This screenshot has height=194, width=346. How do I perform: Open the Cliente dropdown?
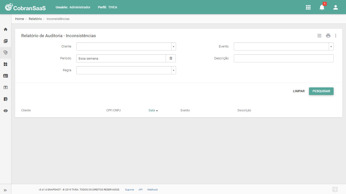coord(126,46)
